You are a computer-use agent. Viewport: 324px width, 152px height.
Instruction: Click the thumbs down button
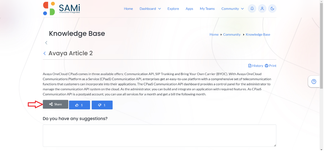pos(102,105)
